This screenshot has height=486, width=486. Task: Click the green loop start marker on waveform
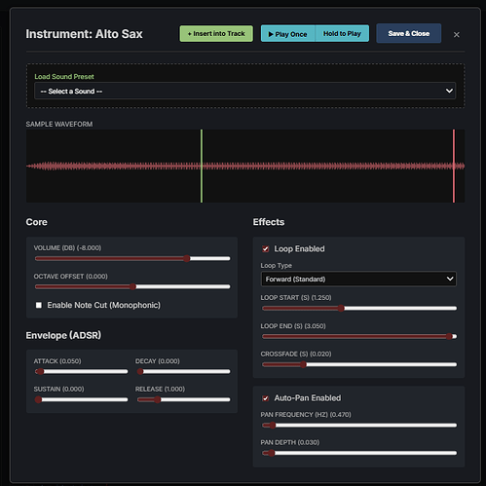point(202,167)
